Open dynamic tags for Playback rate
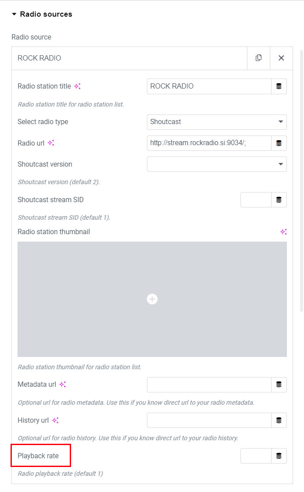The width and height of the screenshot is (304, 492). 279,456
